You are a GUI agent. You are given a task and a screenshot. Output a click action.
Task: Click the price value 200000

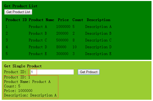tap(62, 33)
